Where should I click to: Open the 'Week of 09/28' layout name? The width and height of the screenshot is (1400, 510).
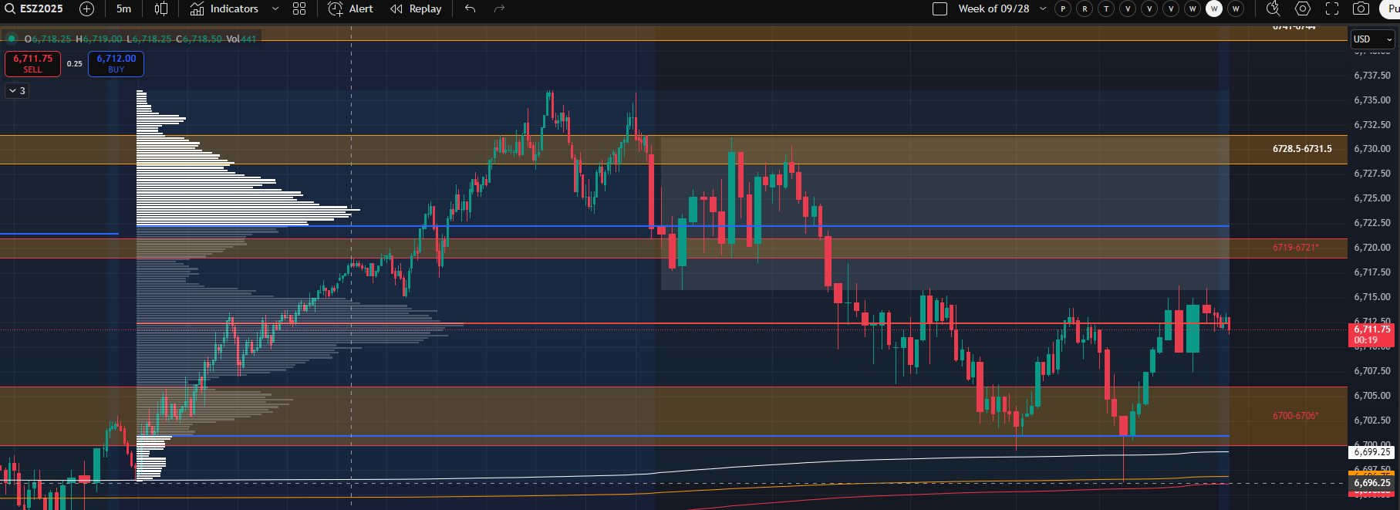tap(993, 8)
